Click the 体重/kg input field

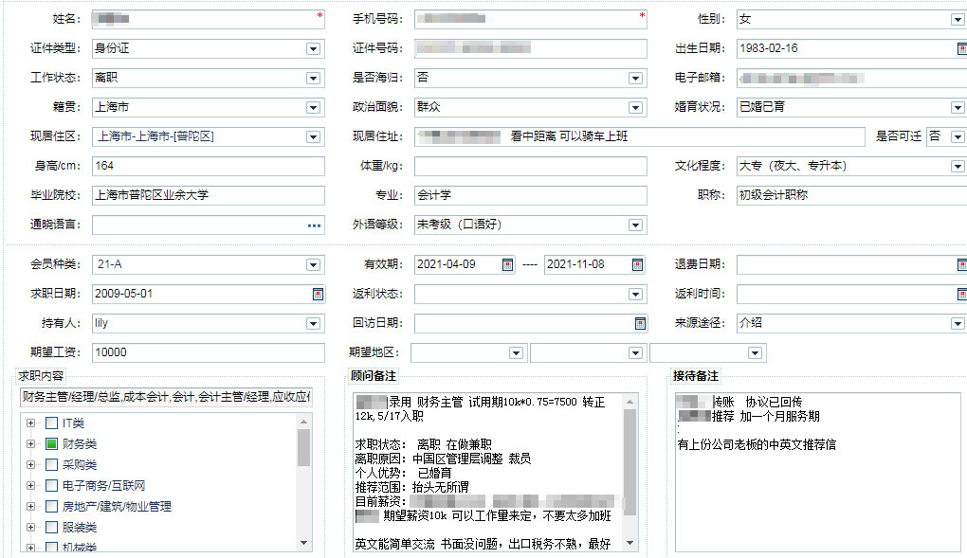tap(530, 166)
